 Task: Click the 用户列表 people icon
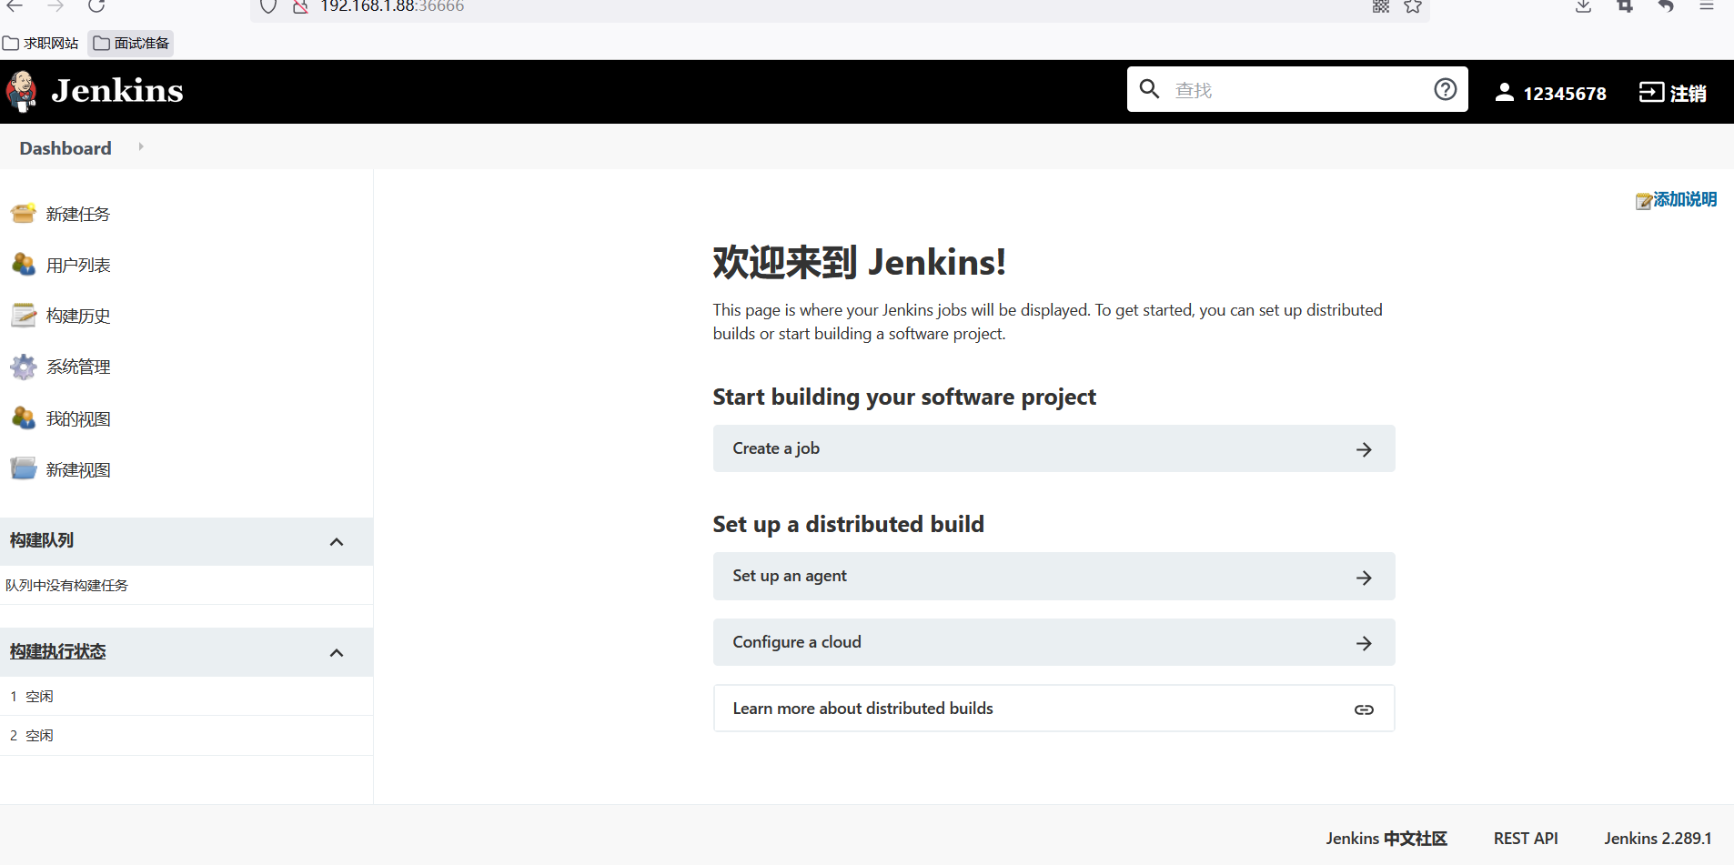pos(24,265)
